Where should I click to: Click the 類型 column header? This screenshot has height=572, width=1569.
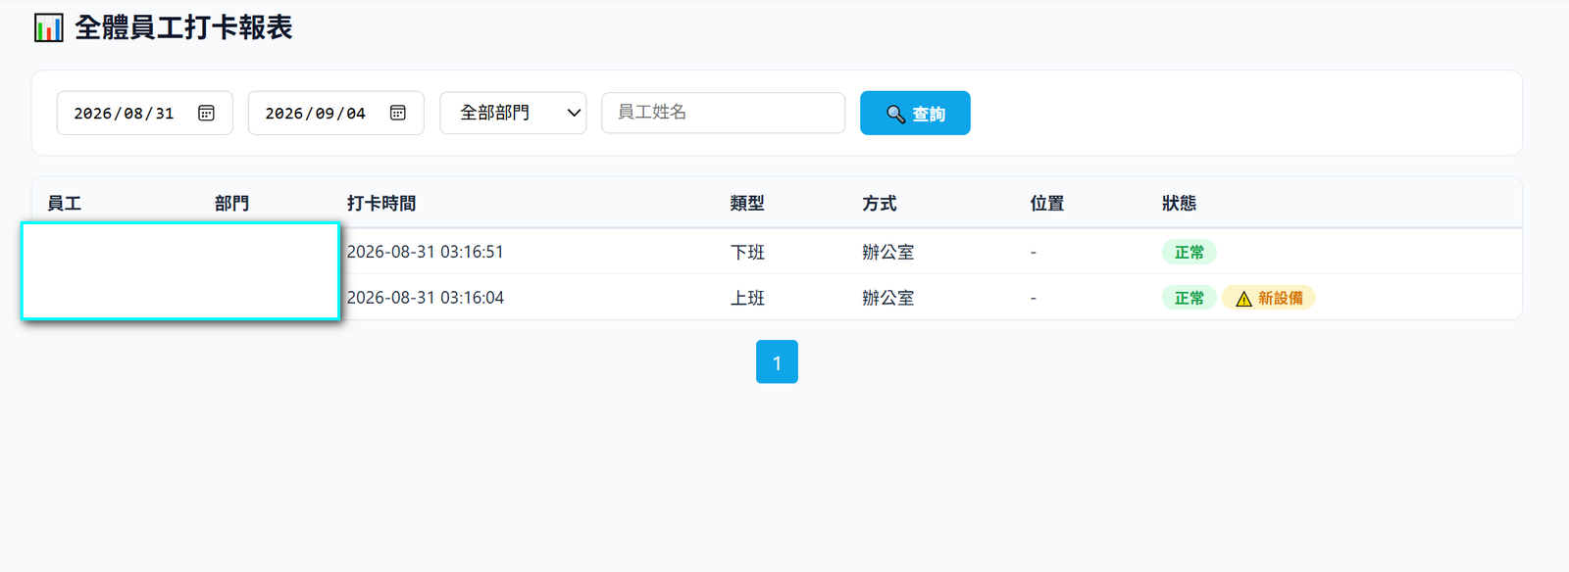pyautogui.click(x=747, y=204)
